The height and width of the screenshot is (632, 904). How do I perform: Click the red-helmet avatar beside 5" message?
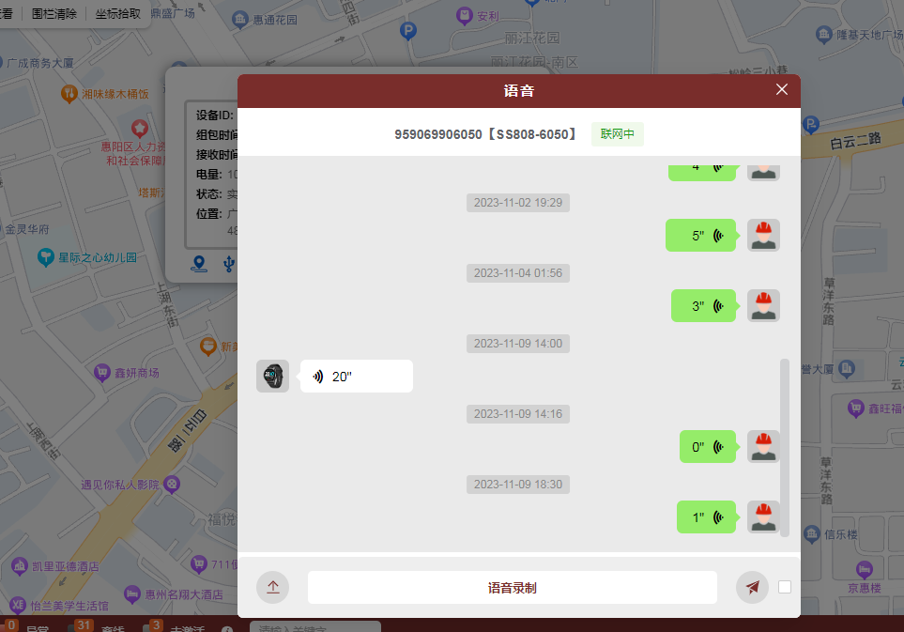(763, 236)
